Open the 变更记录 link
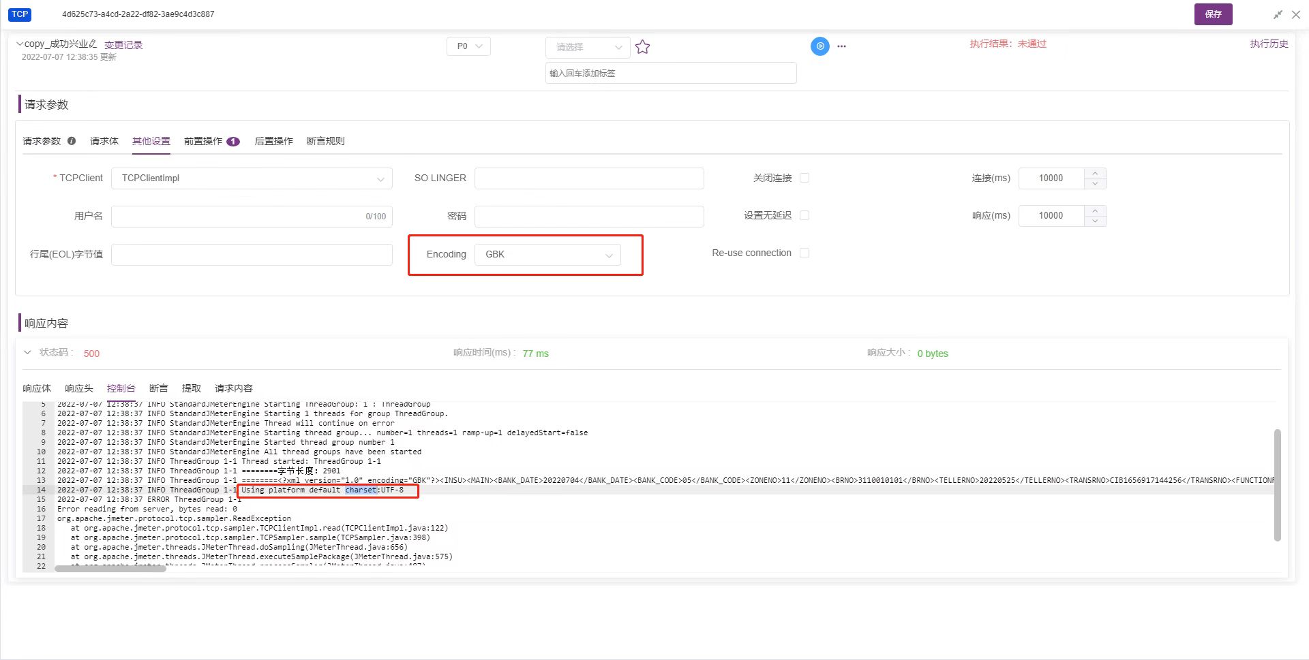The height and width of the screenshot is (660, 1309). 123,45
